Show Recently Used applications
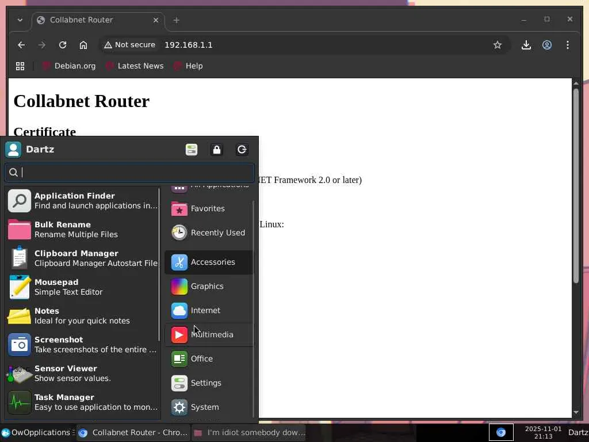This screenshot has width=589, height=442. (209, 233)
